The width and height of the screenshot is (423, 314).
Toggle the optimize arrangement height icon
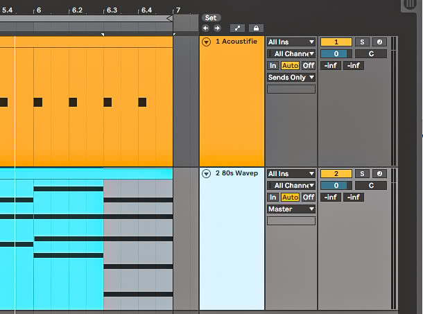point(237,28)
